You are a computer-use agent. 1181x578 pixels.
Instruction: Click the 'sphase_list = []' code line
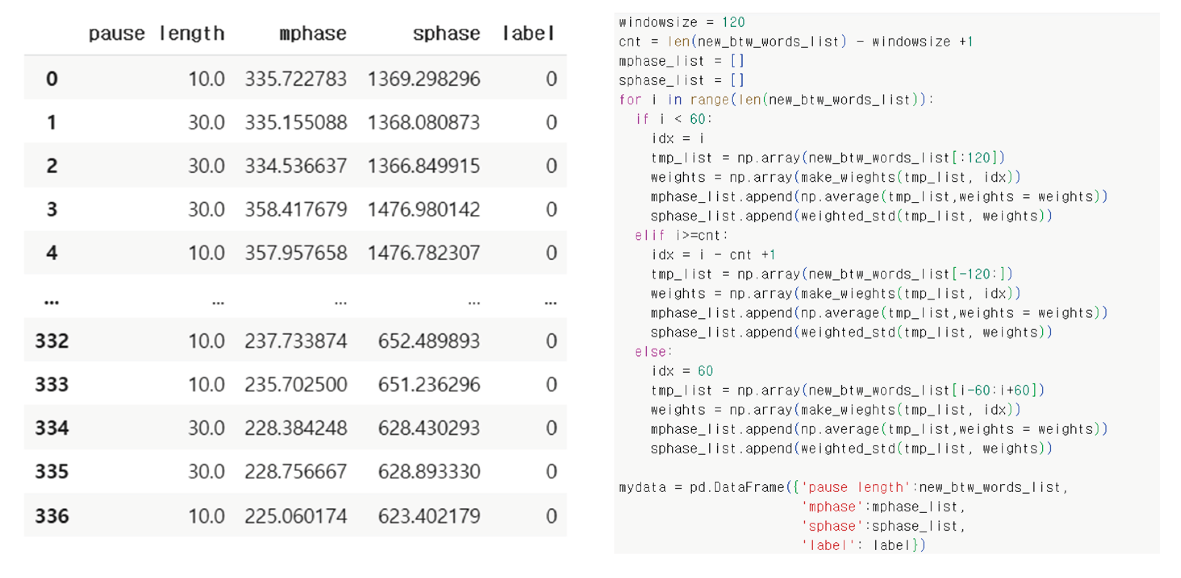(x=681, y=80)
